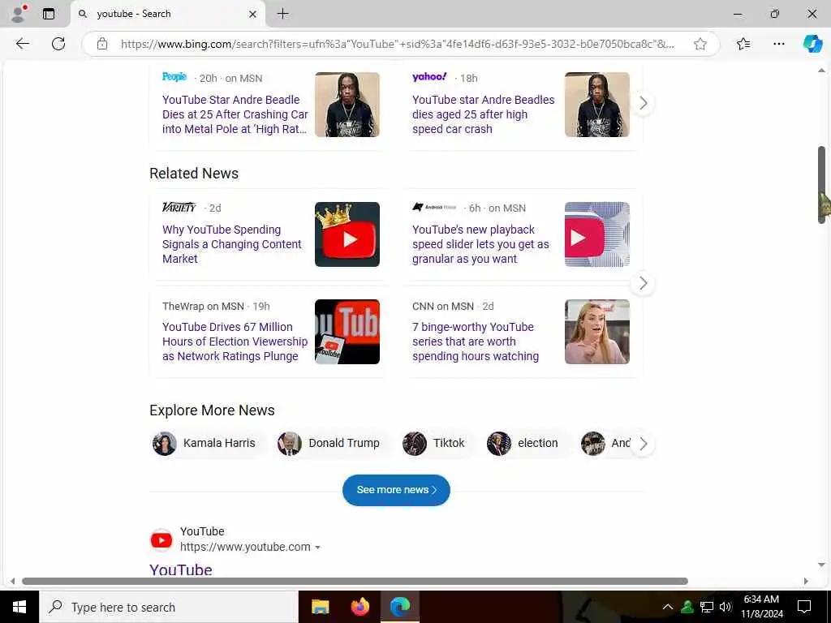Click the vertical scrollbar thumb
The height and width of the screenshot is (623, 831).
click(x=821, y=184)
